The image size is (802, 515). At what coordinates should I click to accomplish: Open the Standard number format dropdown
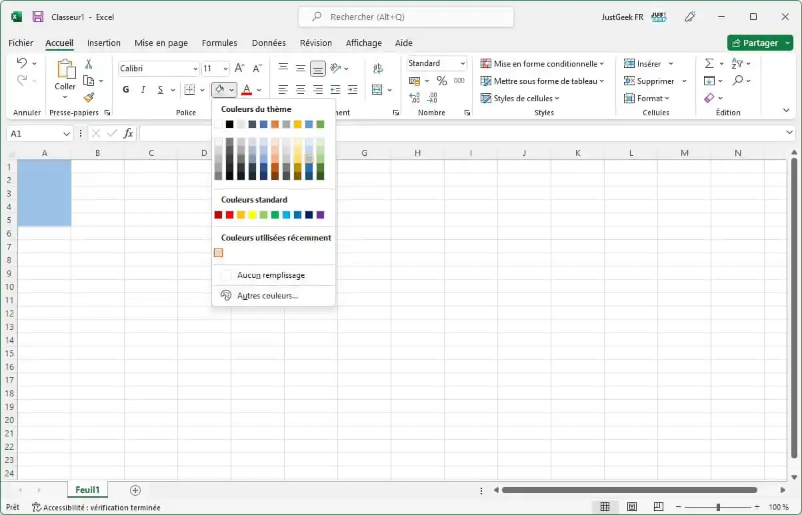(463, 63)
